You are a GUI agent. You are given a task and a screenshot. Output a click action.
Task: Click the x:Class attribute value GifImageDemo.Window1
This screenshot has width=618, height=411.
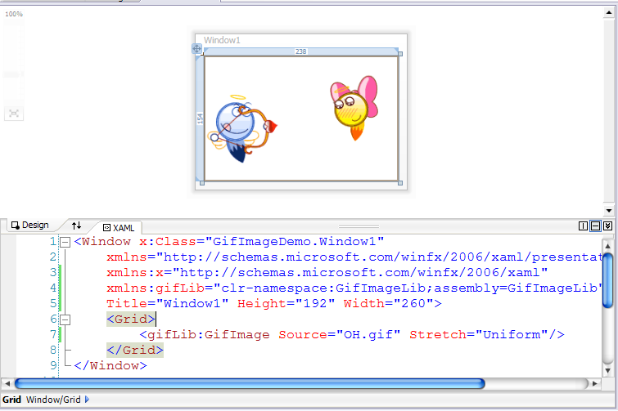[294, 241]
